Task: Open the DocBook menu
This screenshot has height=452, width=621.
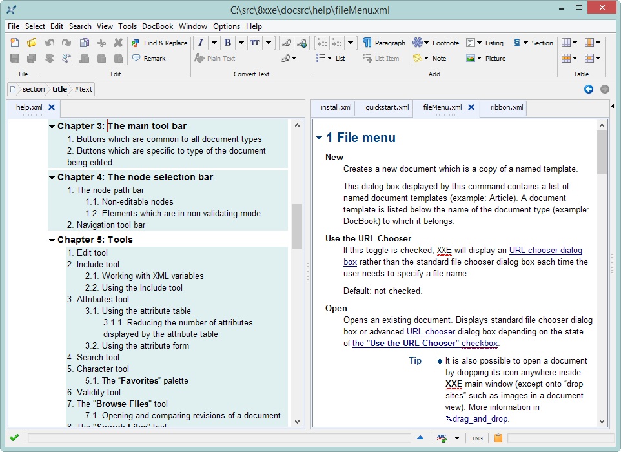Action: (158, 26)
